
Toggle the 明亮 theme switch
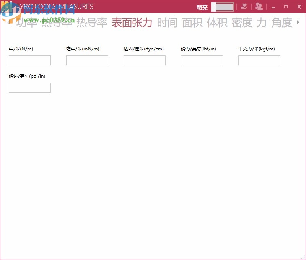[223, 7]
